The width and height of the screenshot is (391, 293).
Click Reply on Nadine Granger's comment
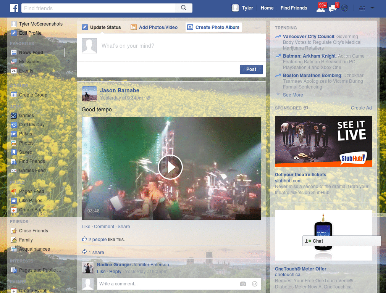[x=115, y=272]
